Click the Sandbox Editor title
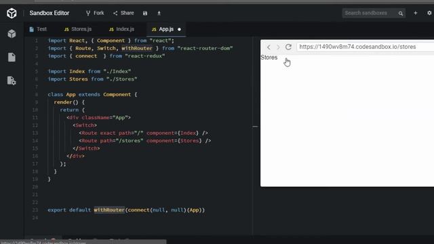Viewport: 434px width, 244px height. coord(50,13)
